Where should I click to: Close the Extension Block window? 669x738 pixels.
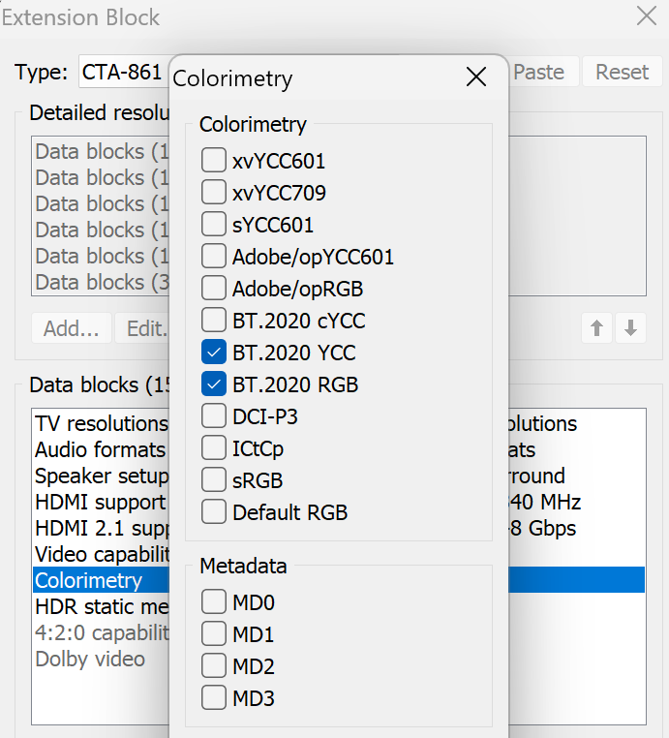(646, 15)
